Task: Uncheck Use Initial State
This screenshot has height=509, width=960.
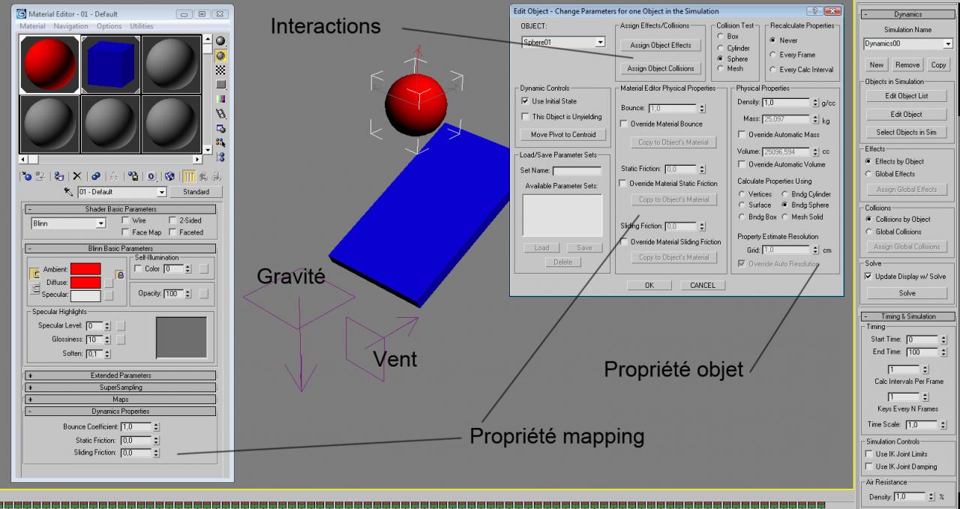Action: pos(525,101)
